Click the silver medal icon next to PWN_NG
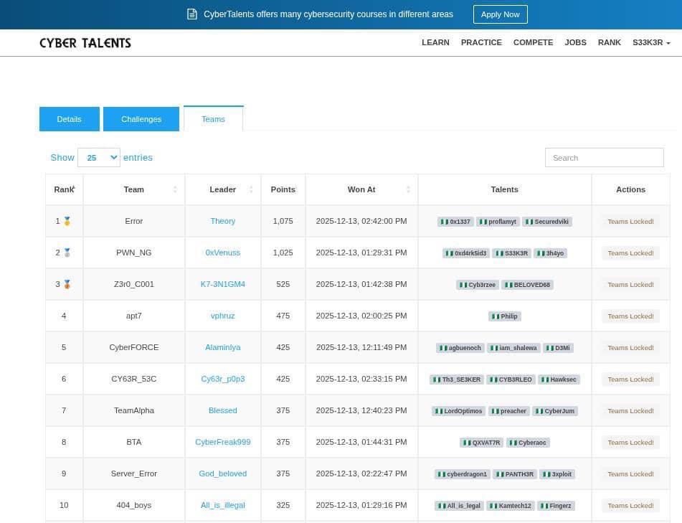 [68, 253]
